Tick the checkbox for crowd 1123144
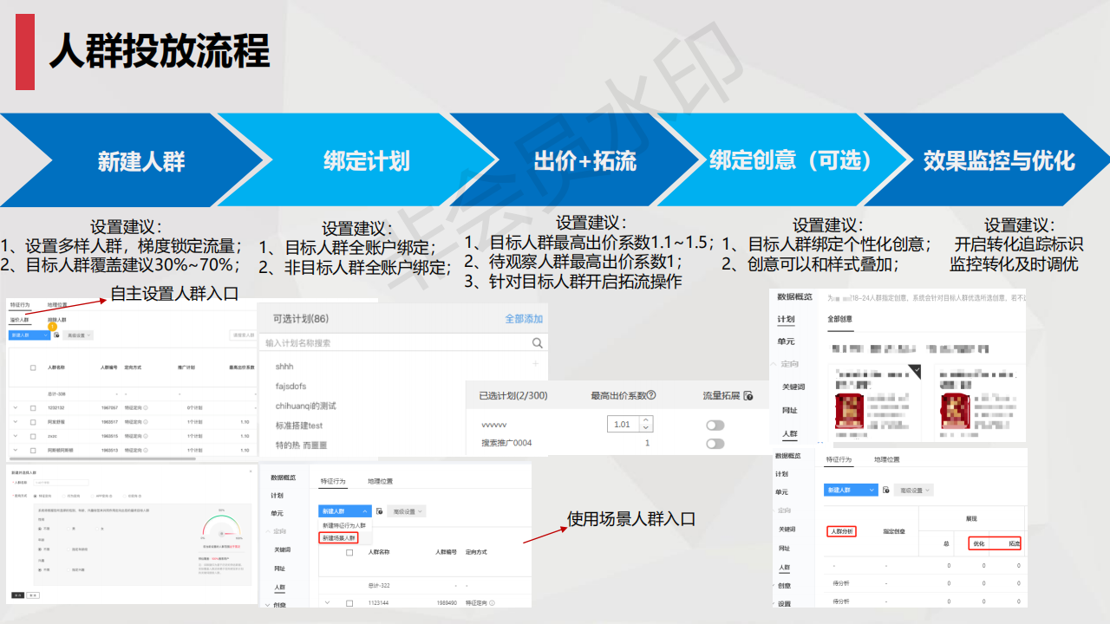The width and height of the screenshot is (1110, 624). click(349, 603)
